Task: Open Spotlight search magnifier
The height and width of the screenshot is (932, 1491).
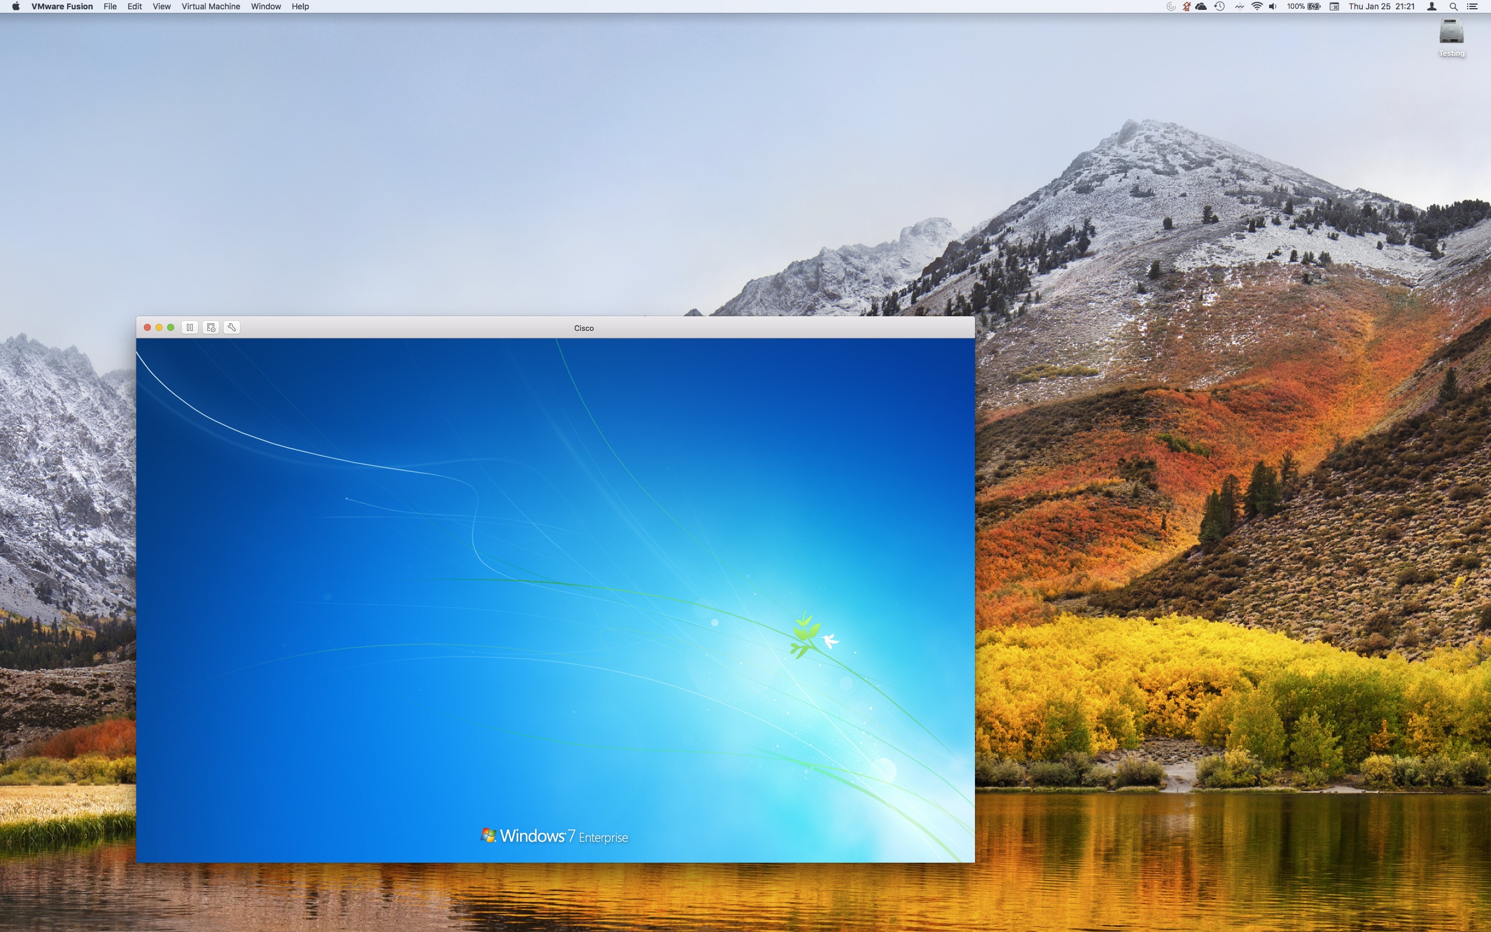Action: click(1453, 6)
